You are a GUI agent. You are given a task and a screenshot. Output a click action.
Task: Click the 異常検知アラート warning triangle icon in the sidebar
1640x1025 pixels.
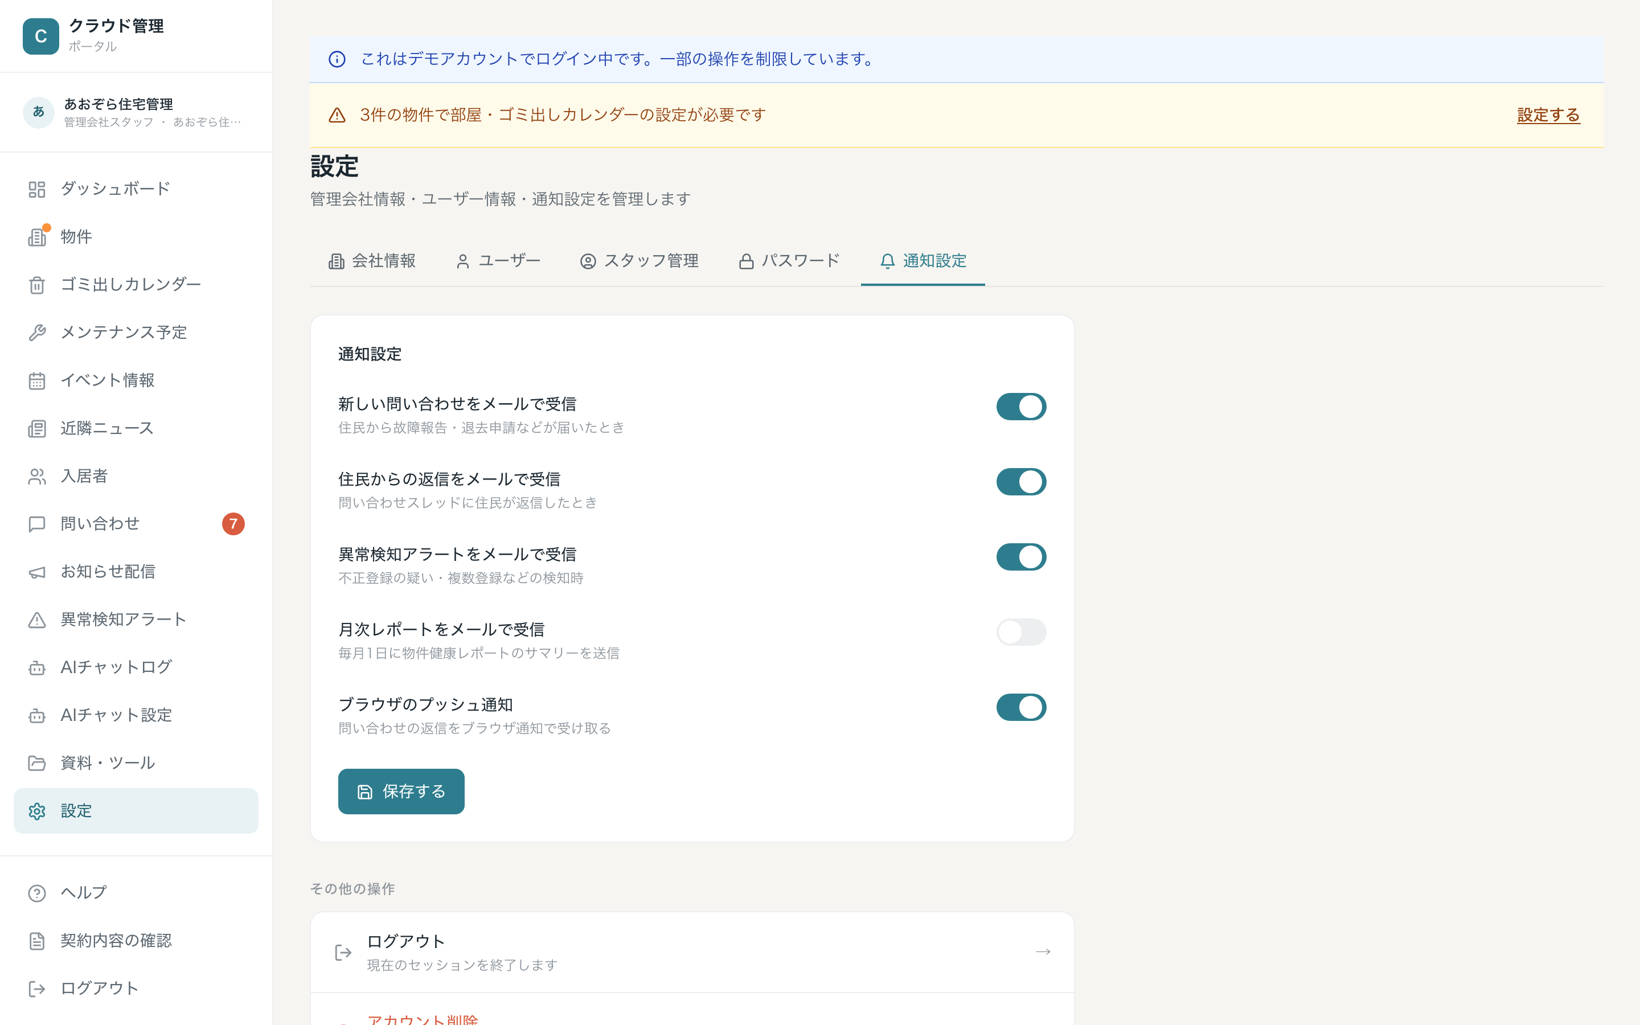click(x=36, y=620)
